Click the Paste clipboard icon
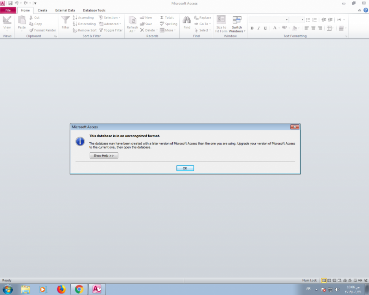Viewport: 369px width, 295px height. coord(22,20)
